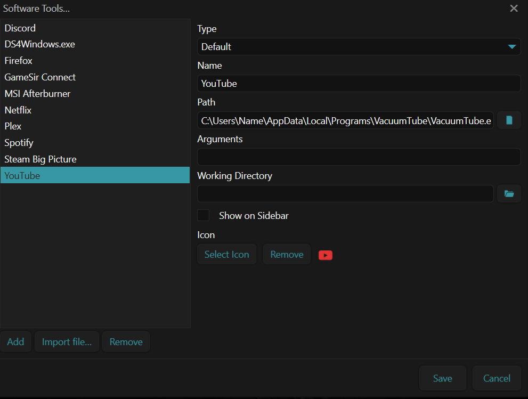The image size is (528, 399).
Task: Choose Plex from the list
Action: click(x=95, y=126)
